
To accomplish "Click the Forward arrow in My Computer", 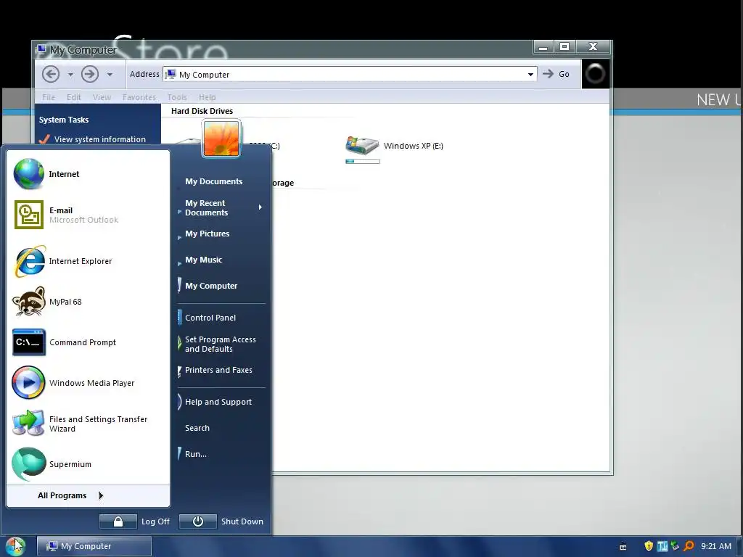I will (x=90, y=75).
